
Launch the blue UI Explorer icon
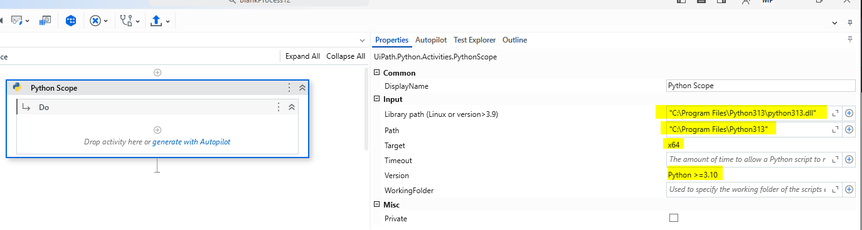(71, 21)
